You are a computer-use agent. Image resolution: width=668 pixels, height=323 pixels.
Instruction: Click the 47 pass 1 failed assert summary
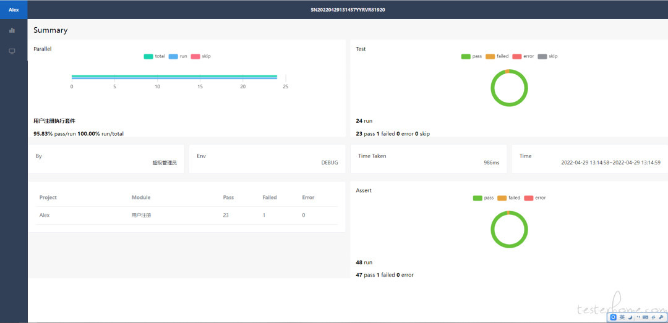click(385, 275)
